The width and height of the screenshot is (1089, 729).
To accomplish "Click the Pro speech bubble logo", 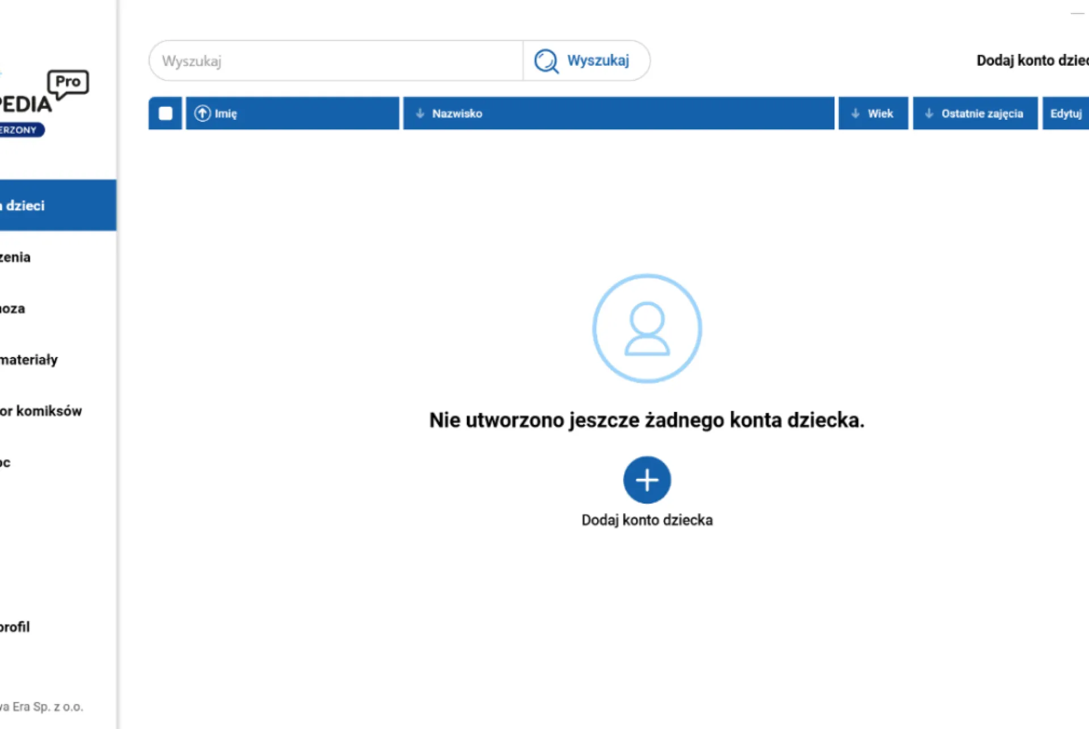I will point(68,83).
